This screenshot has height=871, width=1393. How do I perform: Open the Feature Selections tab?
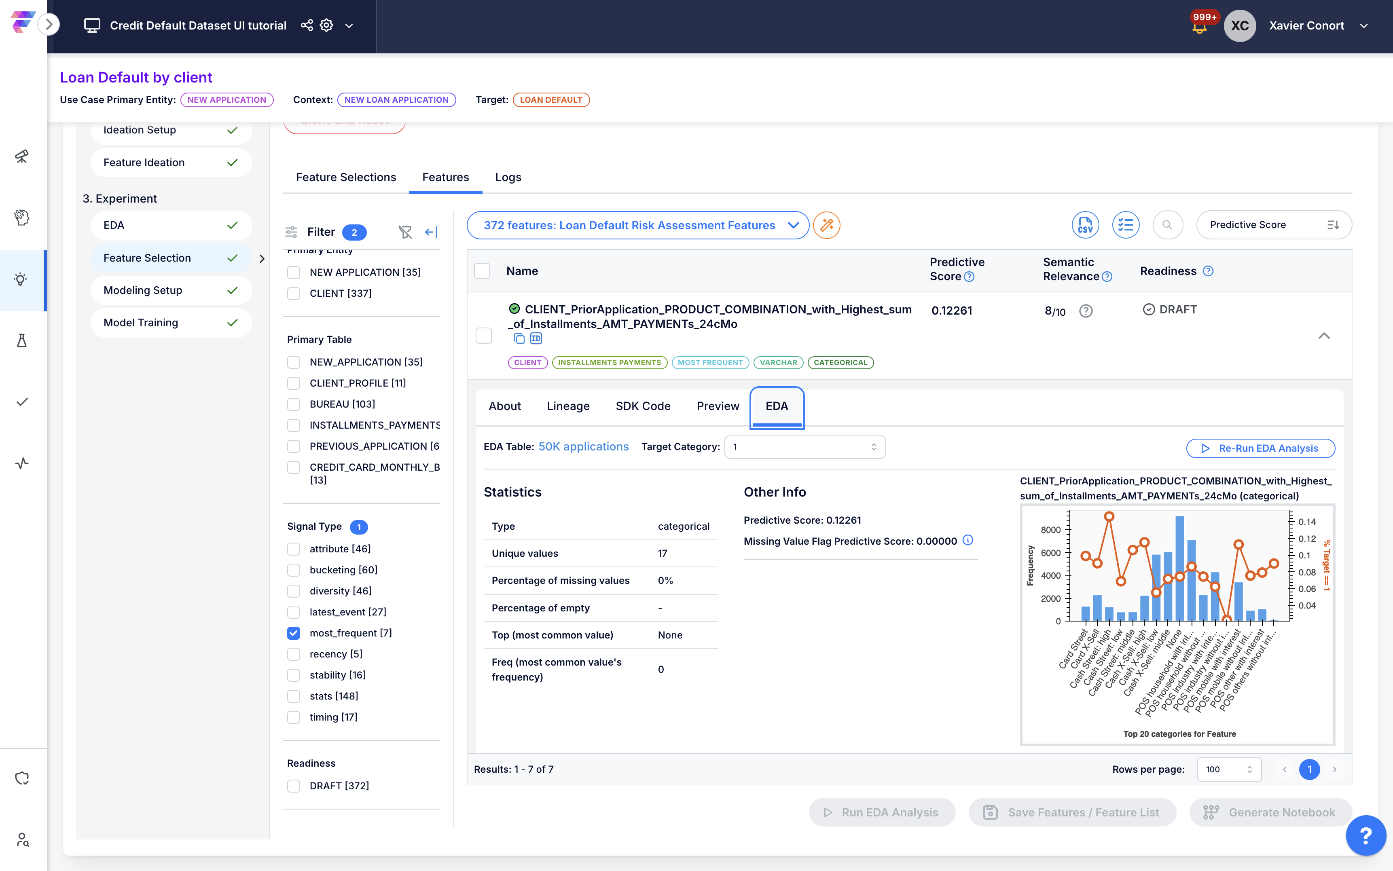coord(346,178)
